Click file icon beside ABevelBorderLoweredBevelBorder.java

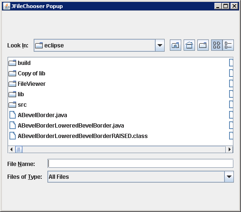(x=12, y=125)
